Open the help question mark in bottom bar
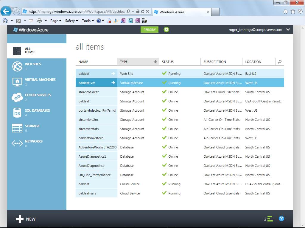 pos(281,219)
